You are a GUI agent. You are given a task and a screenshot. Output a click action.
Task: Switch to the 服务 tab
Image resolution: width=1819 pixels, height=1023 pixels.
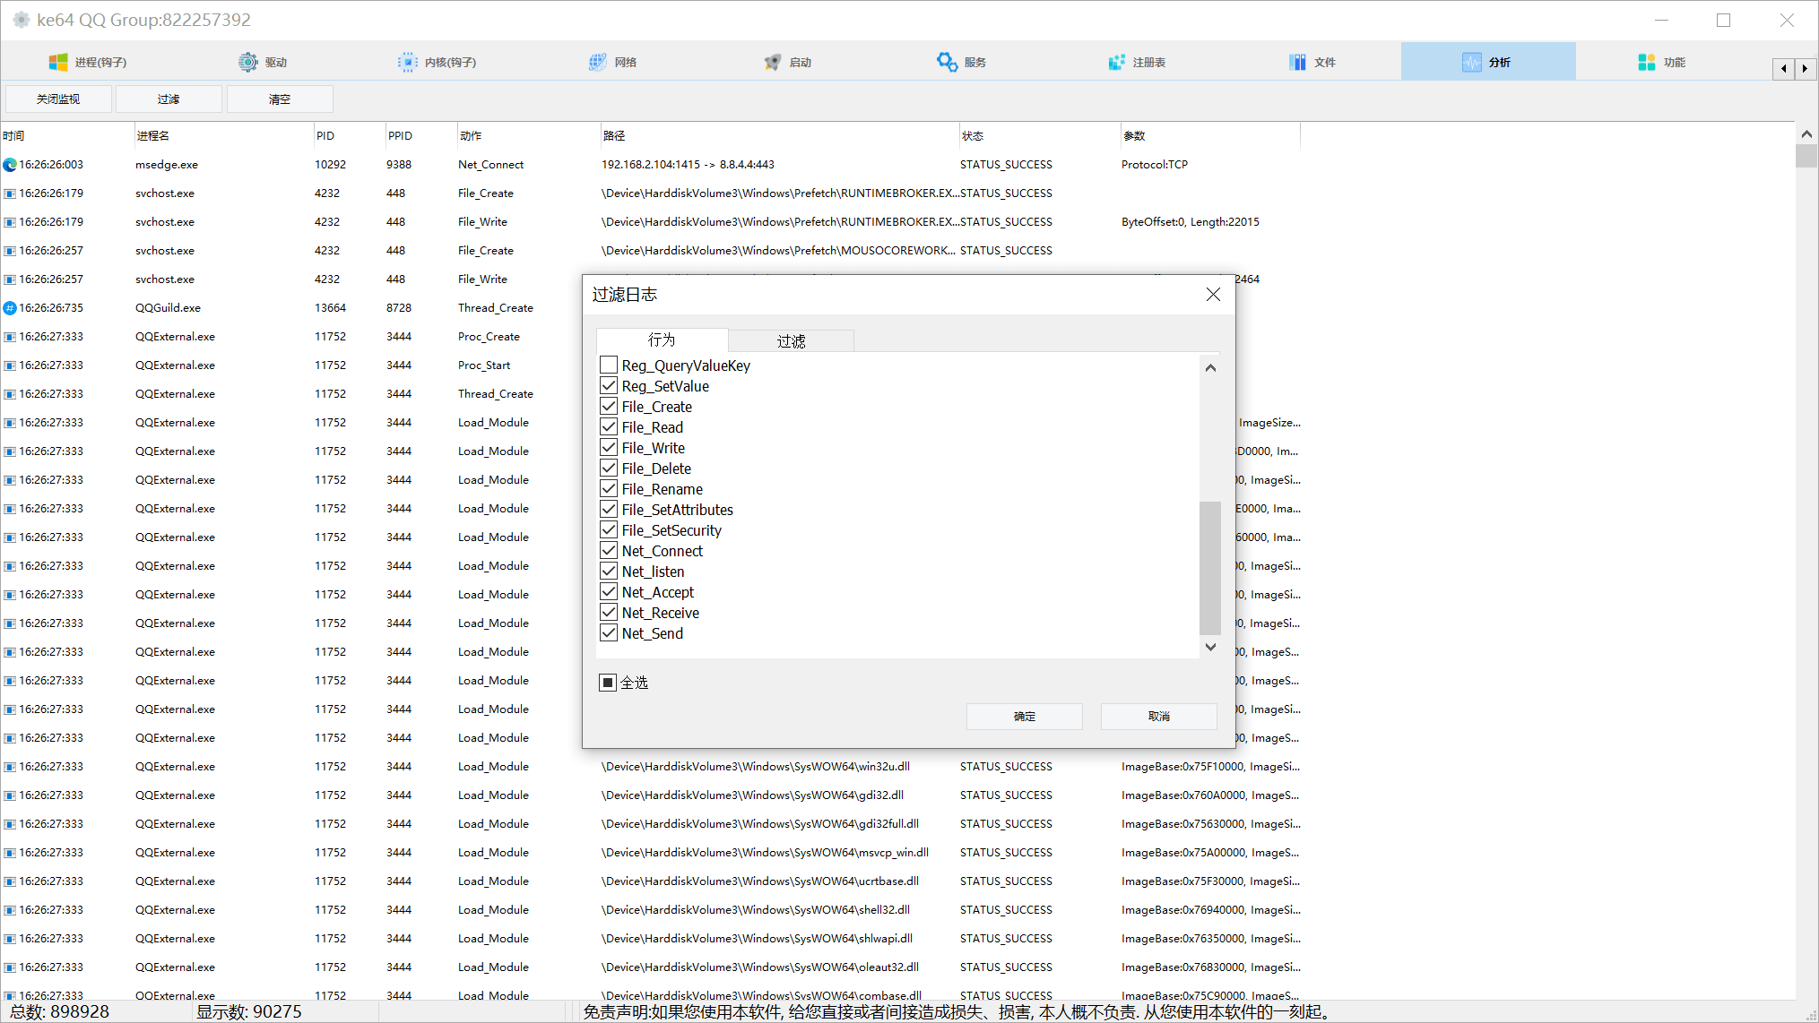(962, 62)
